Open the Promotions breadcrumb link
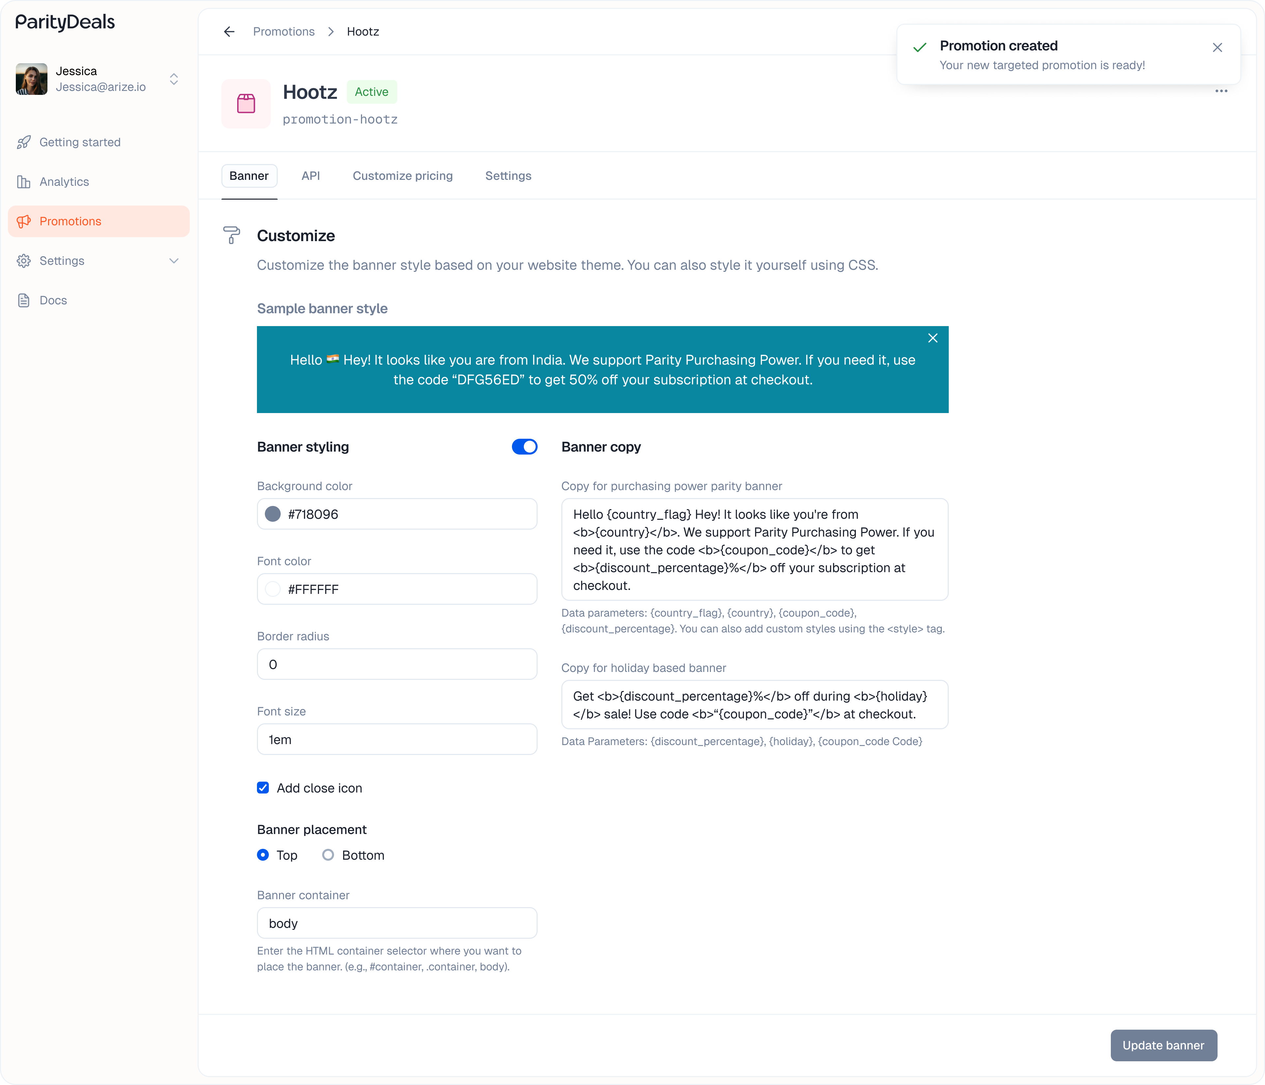 tap(284, 32)
